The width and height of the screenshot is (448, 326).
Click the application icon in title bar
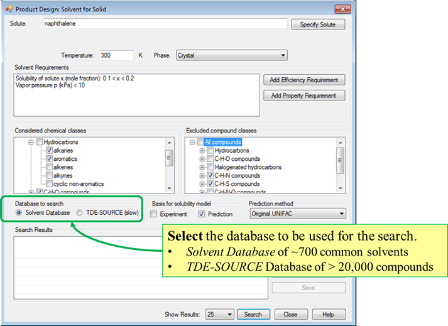click(9, 9)
